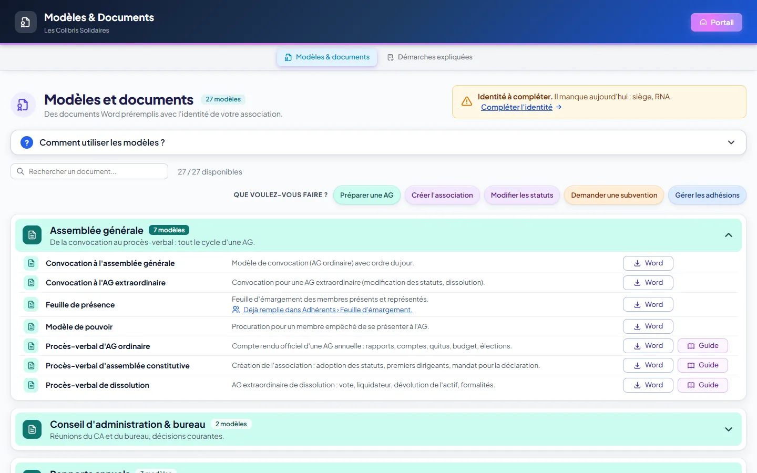This screenshot has width=757, height=473.
Task: Click the app logo icon in the header
Action: click(x=25, y=22)
